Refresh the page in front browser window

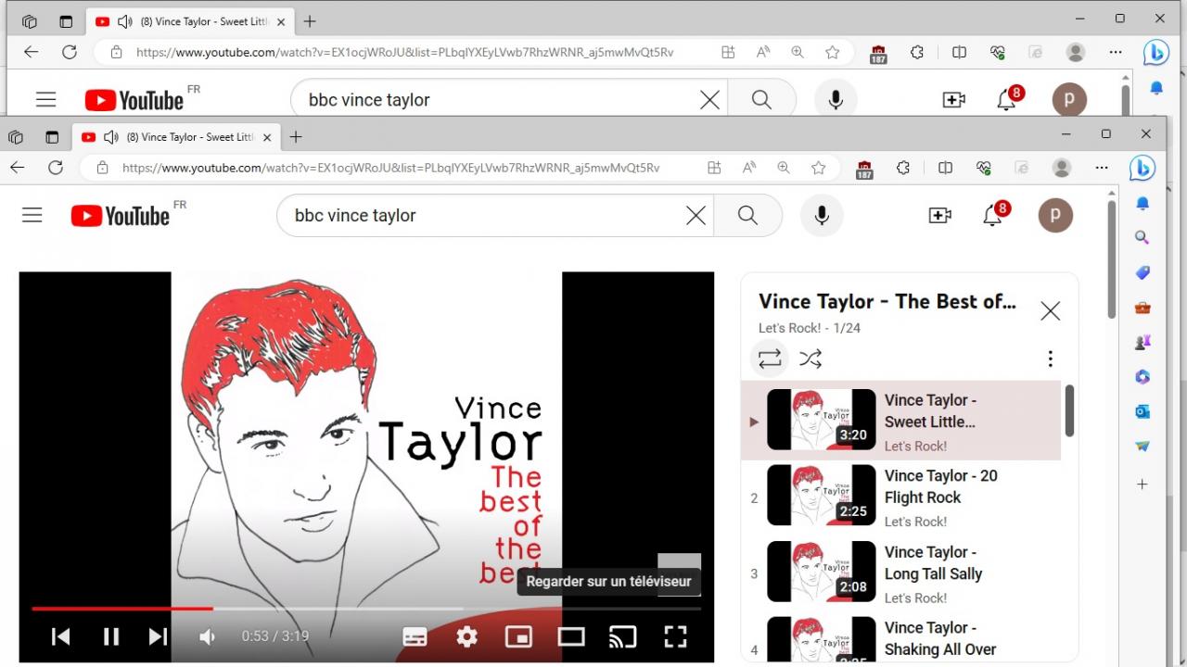tap(56, 168)
